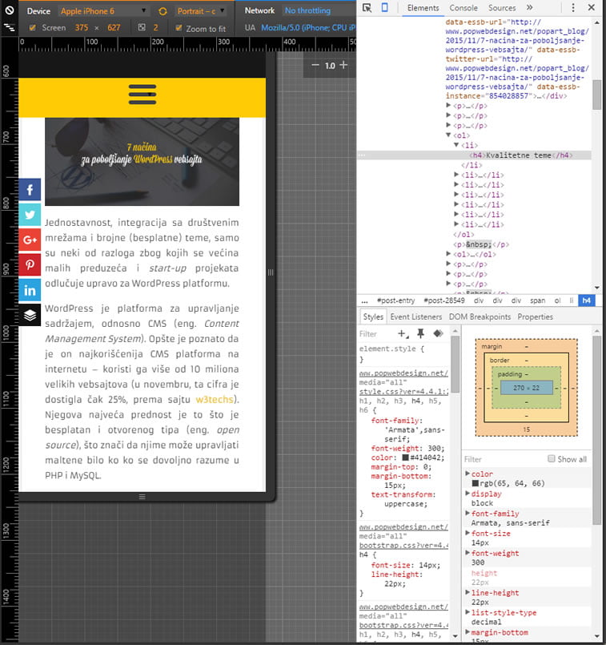Viewport: 606px width, 645px height.
Task: Click the zoom in plus icon
Action: click(x=343, y=65)
